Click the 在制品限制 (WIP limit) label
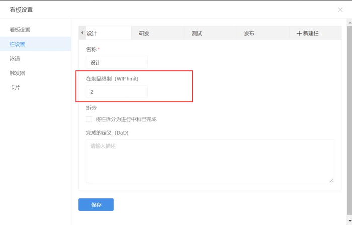Viewport: 352px width, 225px height. pyautogui.click(x=112, y=79)
